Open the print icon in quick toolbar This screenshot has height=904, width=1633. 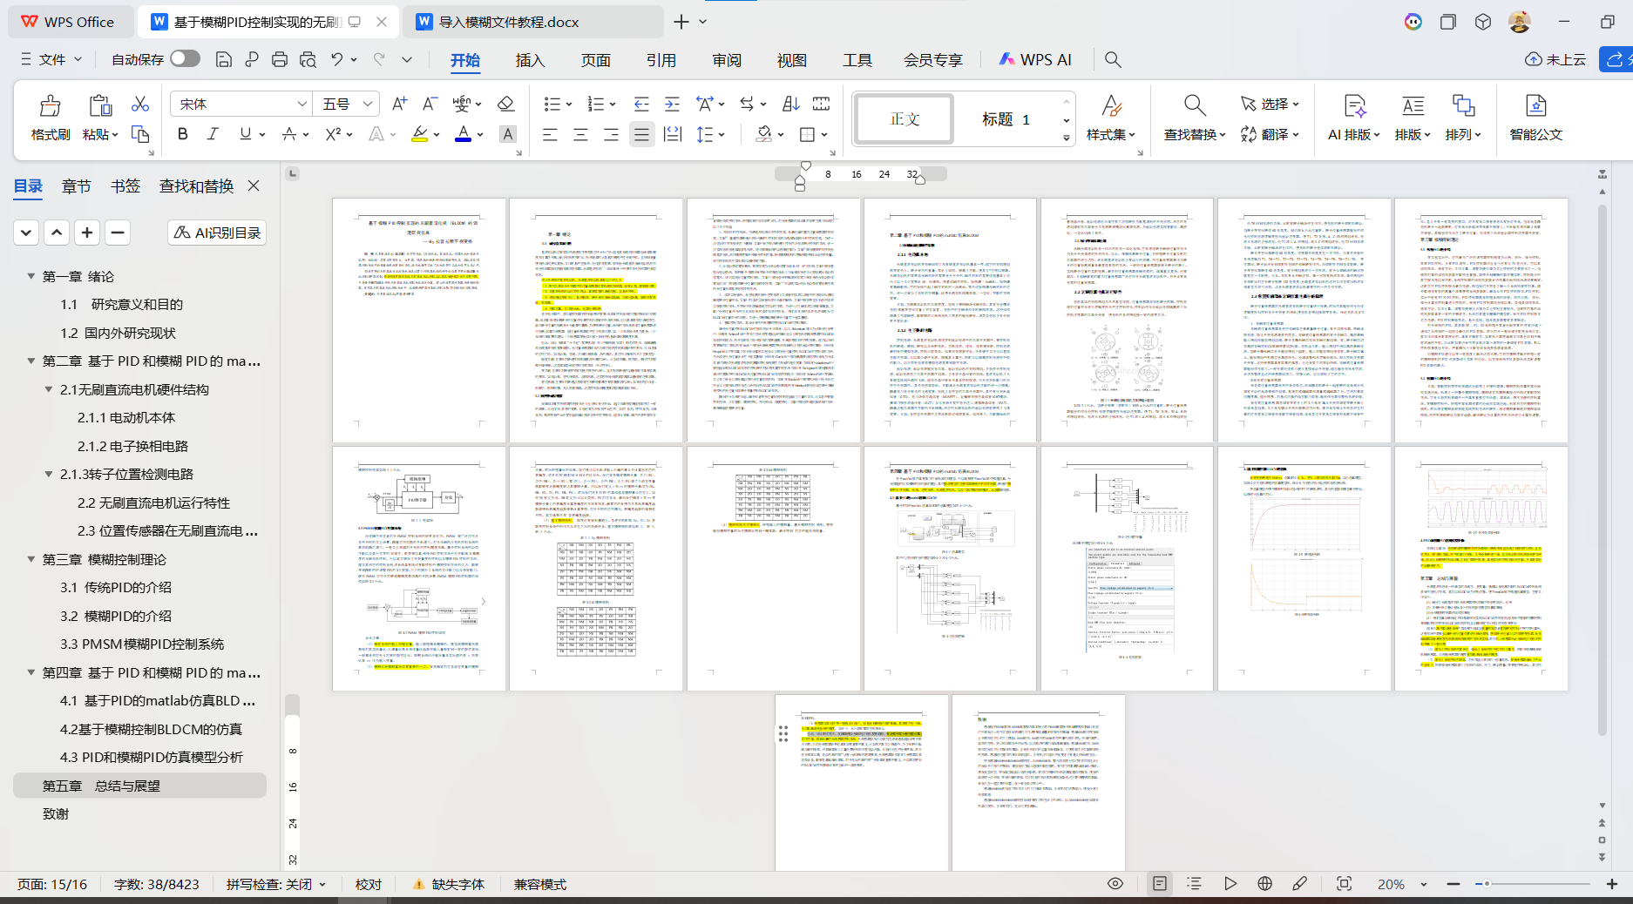[280, 59]
